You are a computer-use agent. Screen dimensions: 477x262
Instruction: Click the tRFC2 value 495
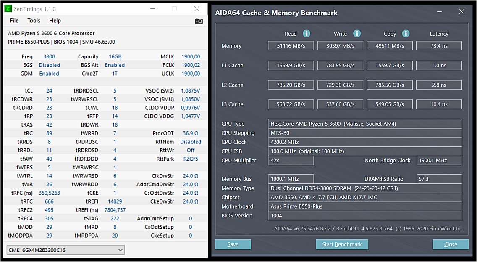tap(49, 210)
